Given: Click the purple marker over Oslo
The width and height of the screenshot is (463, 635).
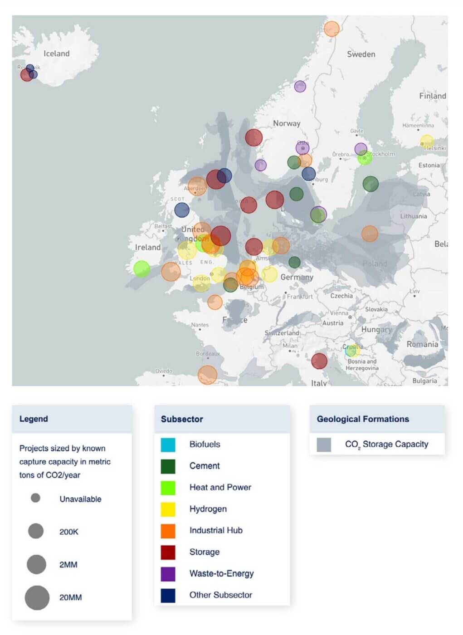Looking at the screenshot, I should click(302, 148).
